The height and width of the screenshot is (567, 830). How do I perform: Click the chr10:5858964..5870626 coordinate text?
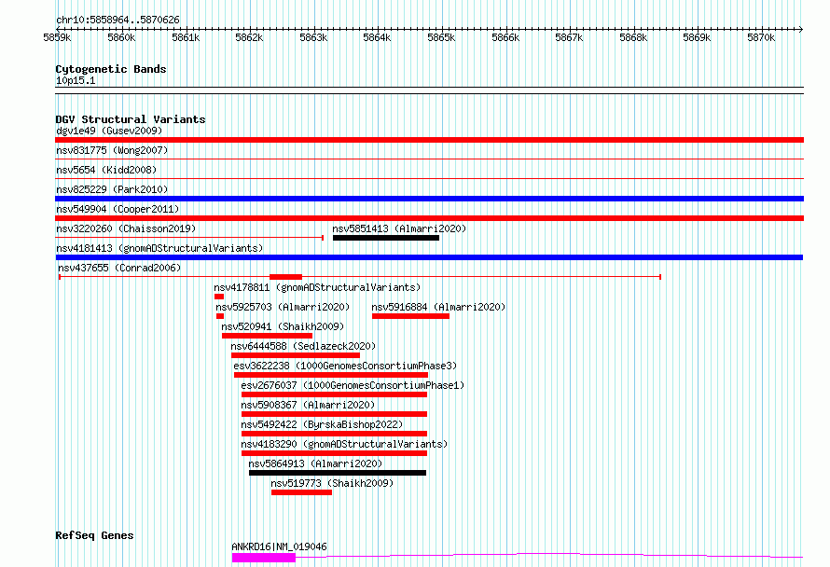[x=118, y=21]
